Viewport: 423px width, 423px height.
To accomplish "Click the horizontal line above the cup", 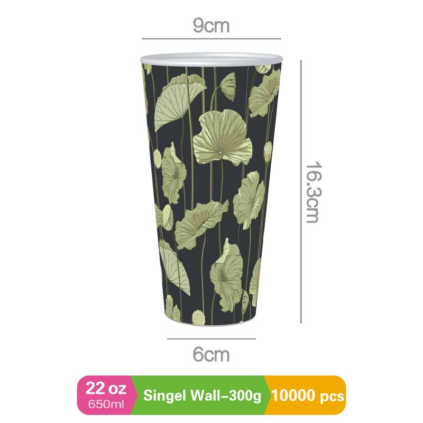I will [x=211, y=39].
